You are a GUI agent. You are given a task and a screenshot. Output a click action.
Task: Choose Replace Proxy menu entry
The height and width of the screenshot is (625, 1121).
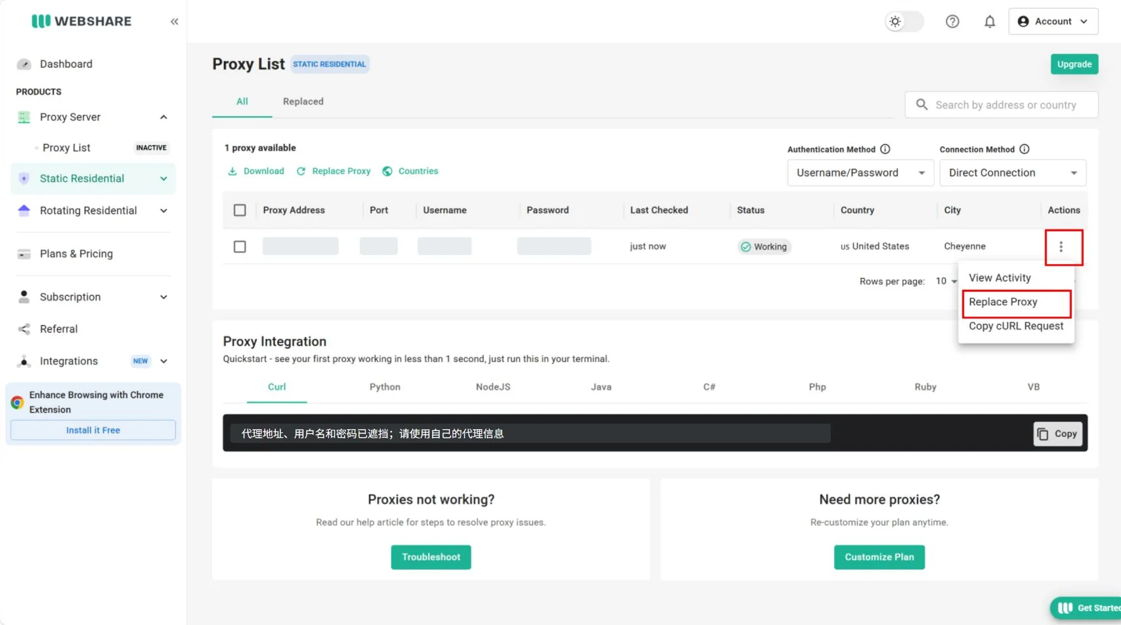(1016, 302)
